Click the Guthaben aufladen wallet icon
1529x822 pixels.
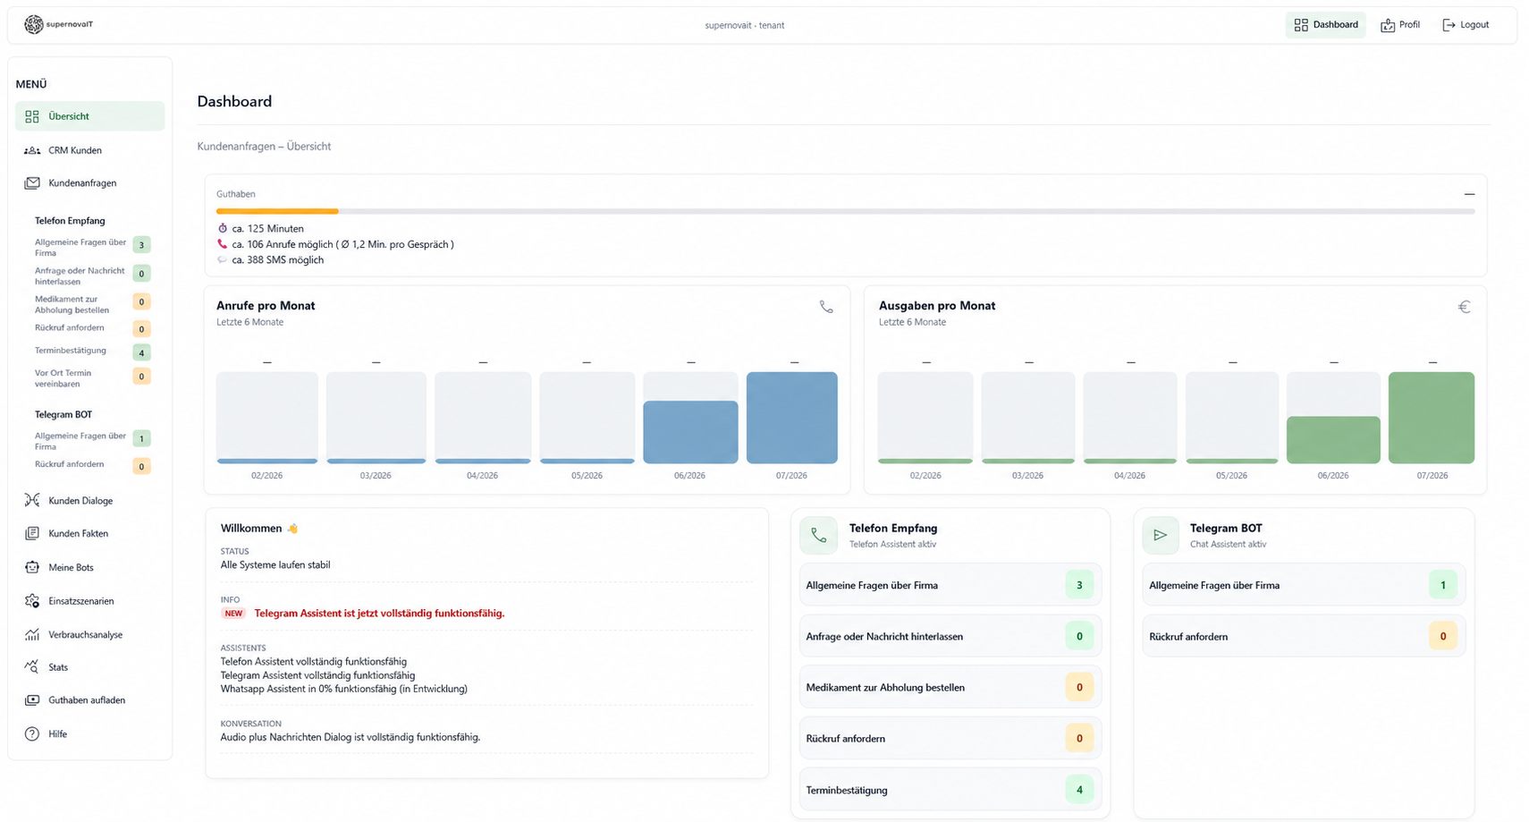pyautogui.click(x=32, y=700)
